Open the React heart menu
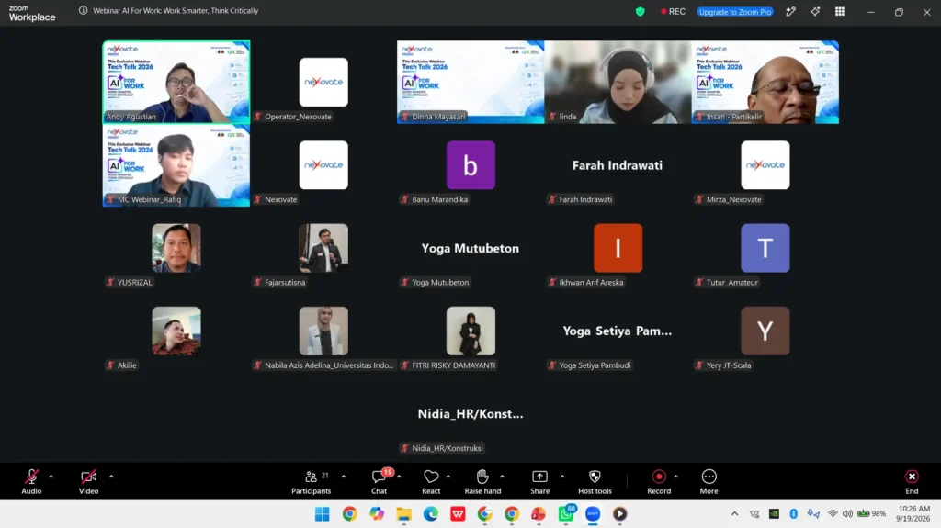 [x=431, y=482]
